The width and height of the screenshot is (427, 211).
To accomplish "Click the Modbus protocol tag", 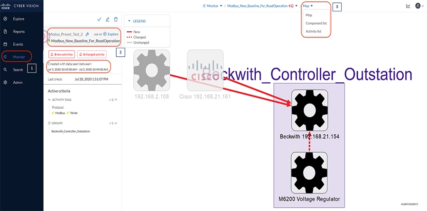I will [x=58, y=113].
